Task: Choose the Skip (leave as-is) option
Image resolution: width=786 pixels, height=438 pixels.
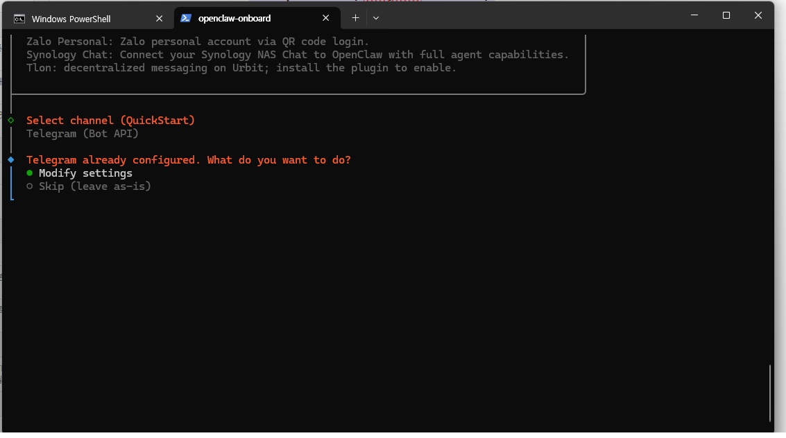Action: pyautogui.click(x=94, y=186)
